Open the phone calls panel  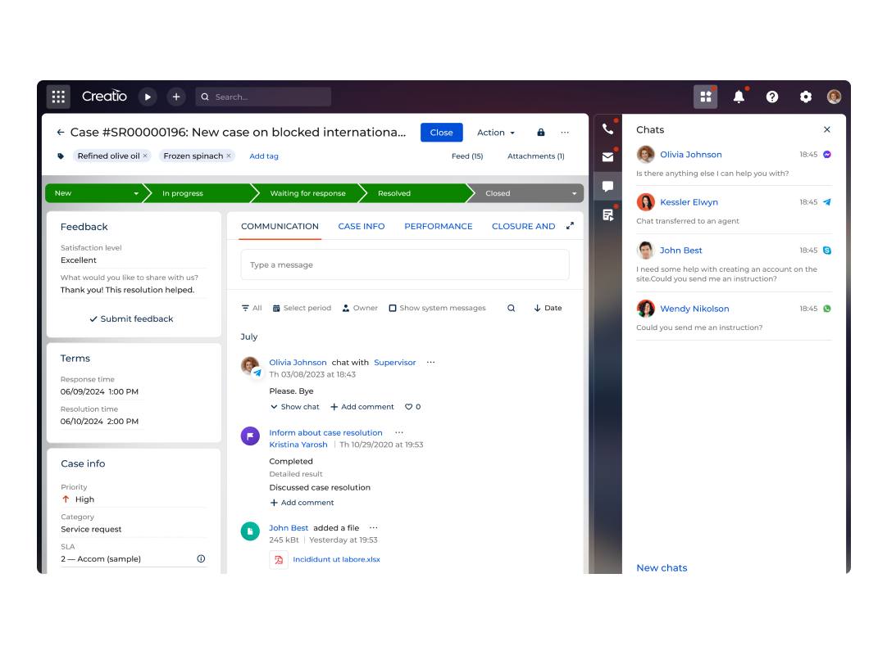click(x=607, y=129)
